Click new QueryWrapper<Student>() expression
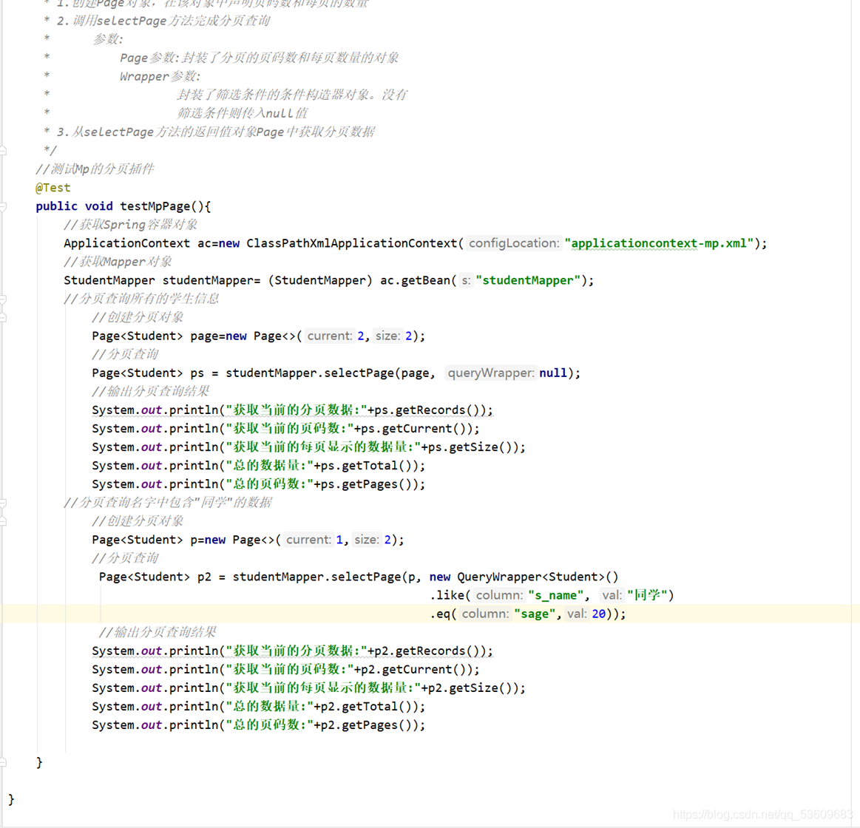The height and width of the screenshot is (828, 860). coord(524,577)
